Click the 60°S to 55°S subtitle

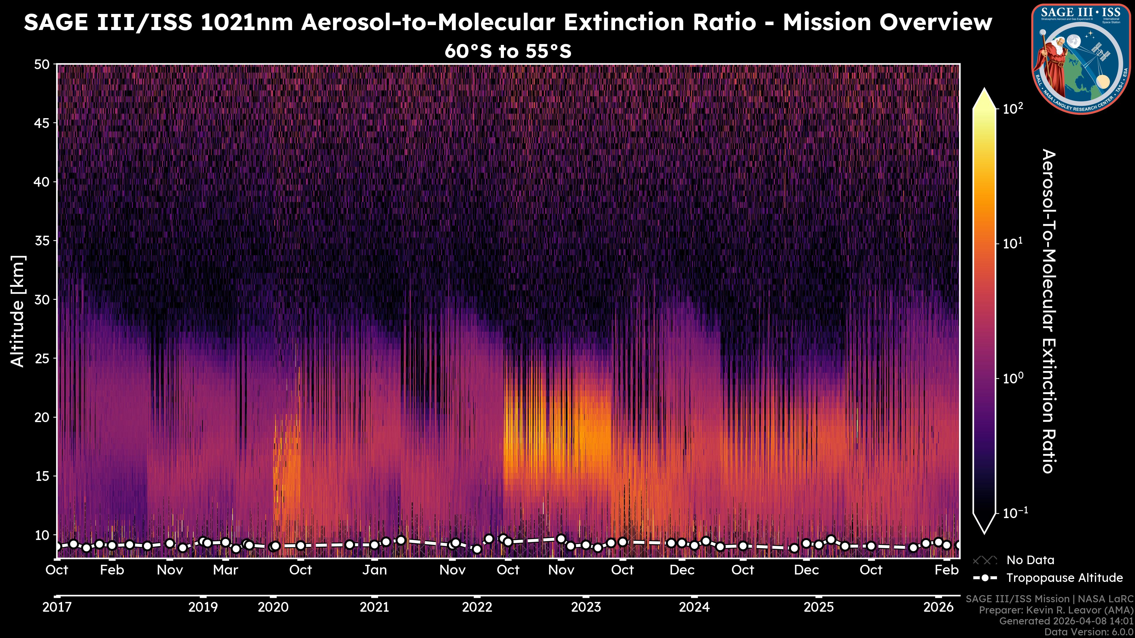pos(507,51)
